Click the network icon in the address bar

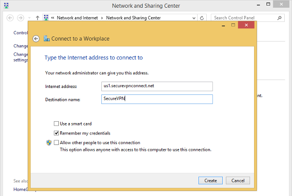(x=46, y=18)
